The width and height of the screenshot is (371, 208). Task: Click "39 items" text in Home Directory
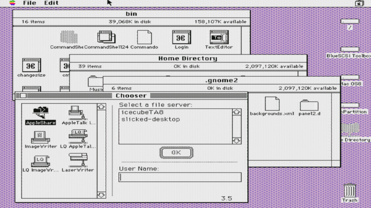click(x=90, y=66)
